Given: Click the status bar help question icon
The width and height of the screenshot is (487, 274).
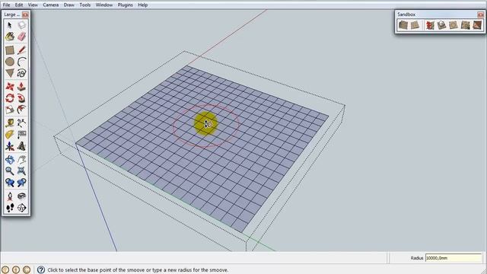Looking at the screenshot, I should pos(41,269).
